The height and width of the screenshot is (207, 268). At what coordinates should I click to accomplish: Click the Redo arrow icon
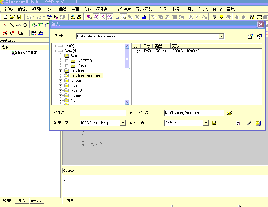click(x=39, y=17)
